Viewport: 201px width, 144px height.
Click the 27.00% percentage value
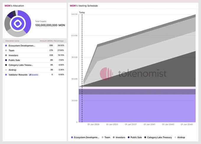coord(61,50)
